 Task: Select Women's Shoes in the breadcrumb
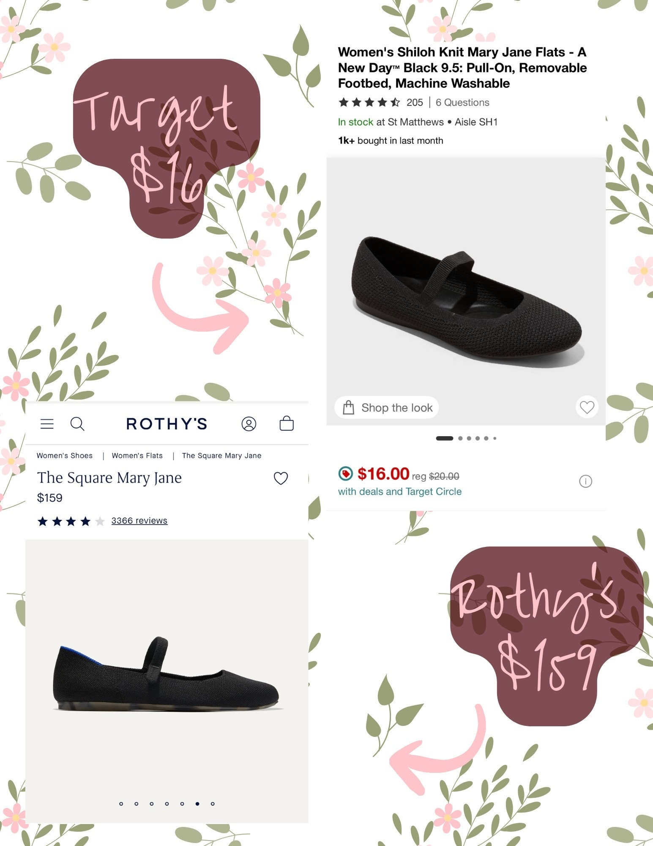(x=65, y=456)
